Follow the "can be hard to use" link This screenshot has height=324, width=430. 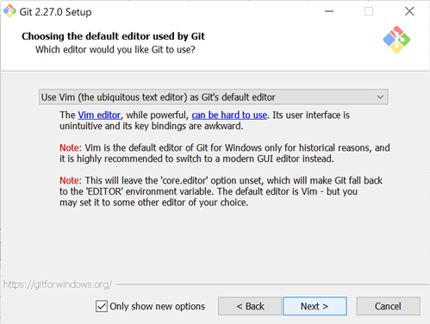(229, 115)
